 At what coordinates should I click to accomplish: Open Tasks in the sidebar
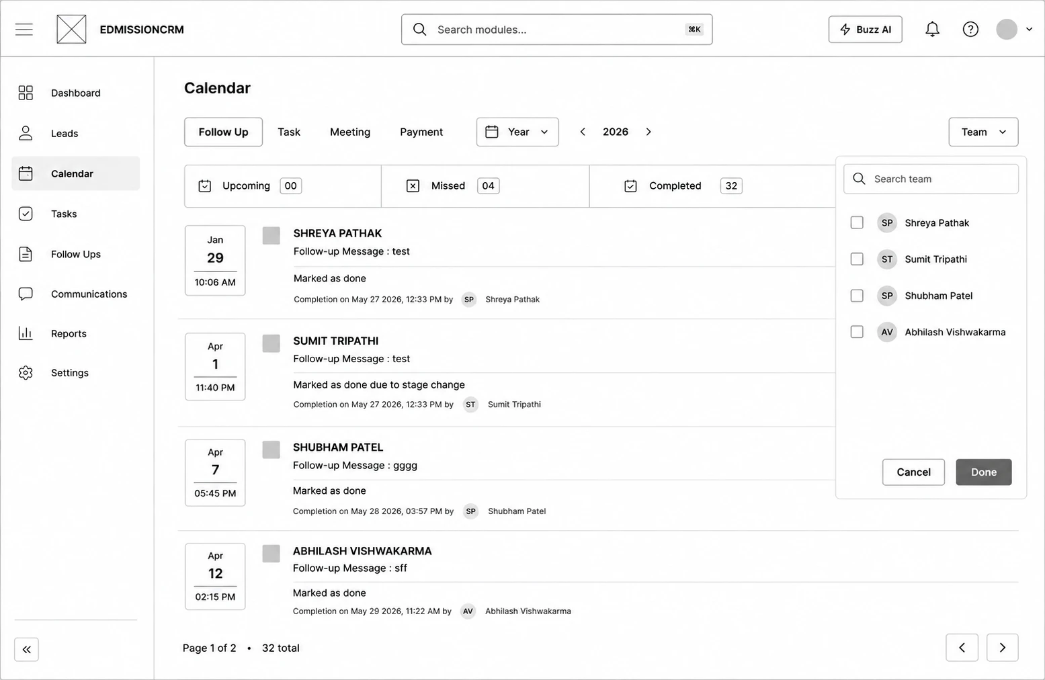(75, 214)
